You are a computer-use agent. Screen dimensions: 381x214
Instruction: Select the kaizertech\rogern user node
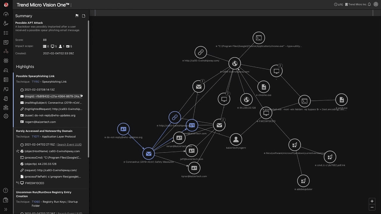[x=236, y=139]
